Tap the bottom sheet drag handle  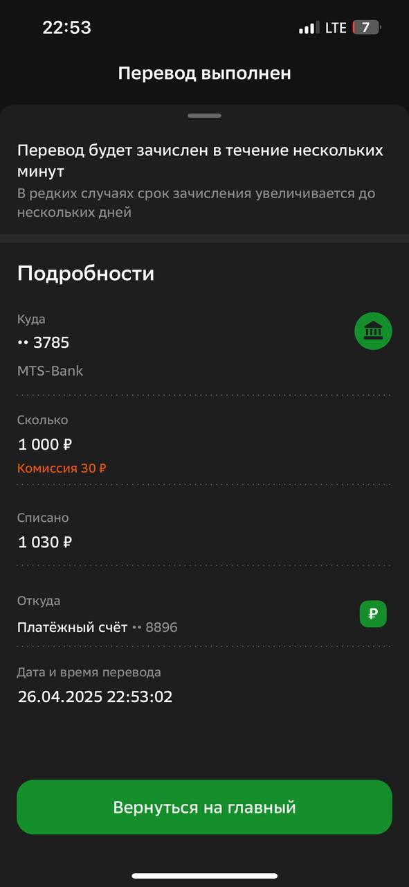[x=204, y=116]
